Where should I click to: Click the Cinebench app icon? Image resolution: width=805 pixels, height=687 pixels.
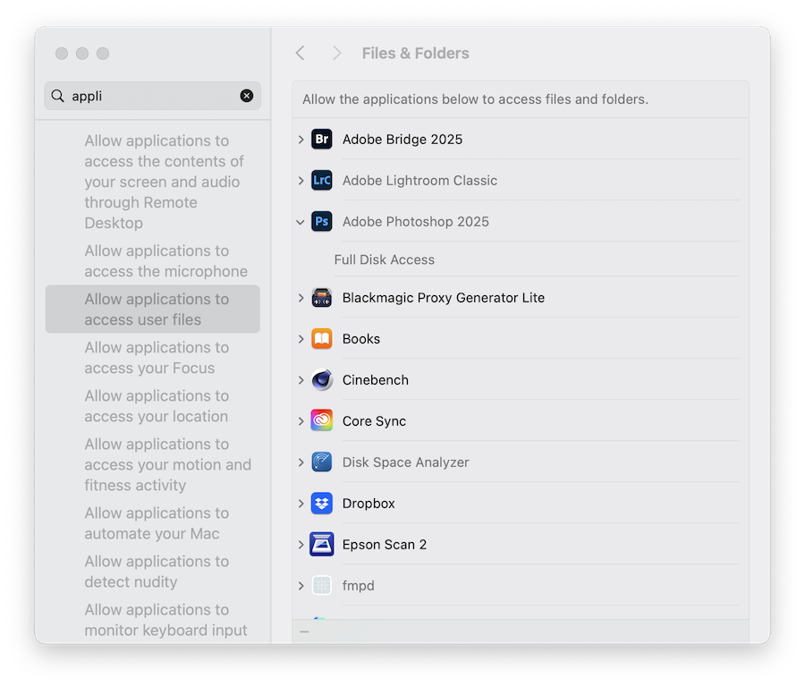pos(321,380)
